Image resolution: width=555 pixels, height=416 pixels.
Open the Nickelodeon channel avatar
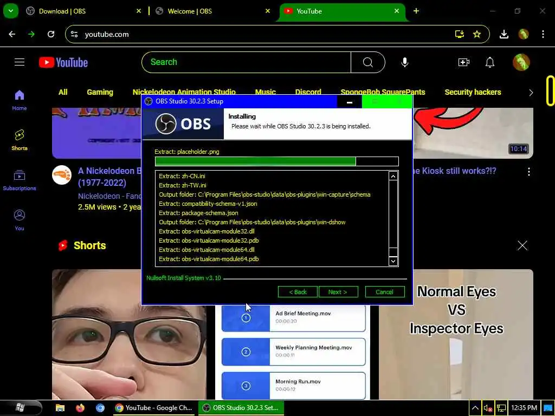pyautogui.click(x=62, y=175)
